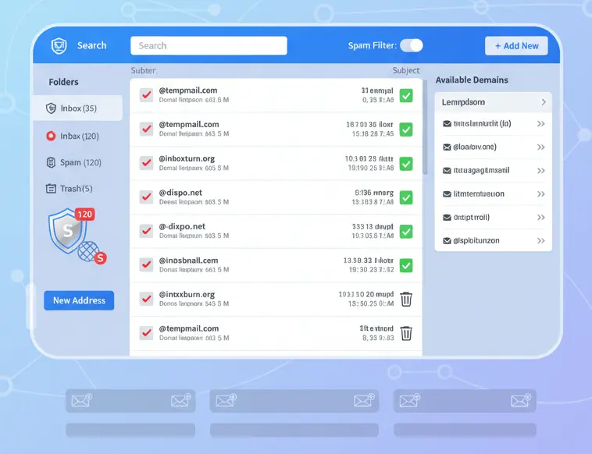The image size is (592, 454).
Task: Open the Inbox (35) folder
Action: [x=77, y=108]
